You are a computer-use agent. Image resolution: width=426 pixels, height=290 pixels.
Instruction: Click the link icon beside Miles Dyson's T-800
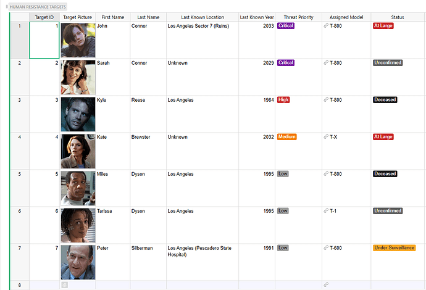tap(326, 174)
